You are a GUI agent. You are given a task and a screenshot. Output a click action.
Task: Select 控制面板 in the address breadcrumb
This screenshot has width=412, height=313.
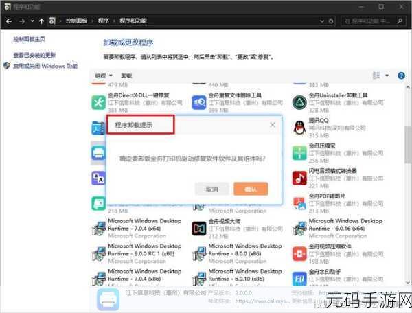(76, 21)
